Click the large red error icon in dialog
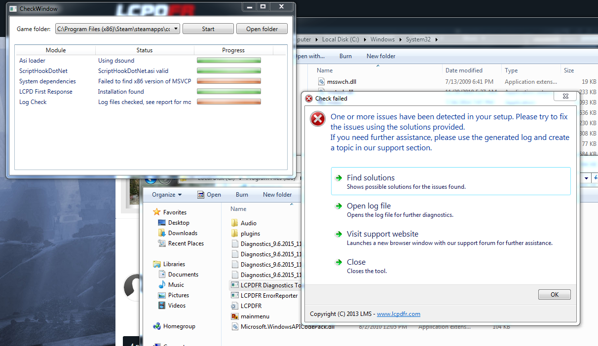Image resolution: width=598 pixels, height=346 pixels. tap(318, 119)
